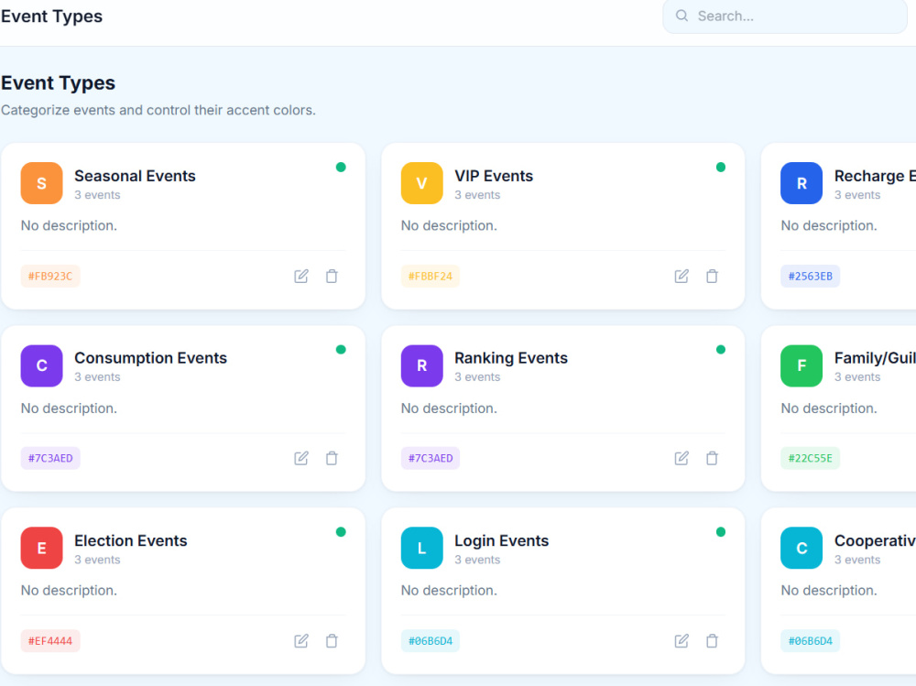This screenshot has height=686, width=916.
Task: Delete the Login Events type
Action: (x=712, y=641)
